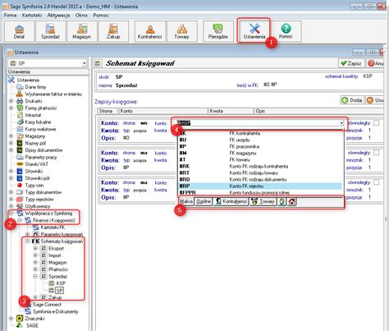Select Kasy fiskalne tree item

(38, 122)
